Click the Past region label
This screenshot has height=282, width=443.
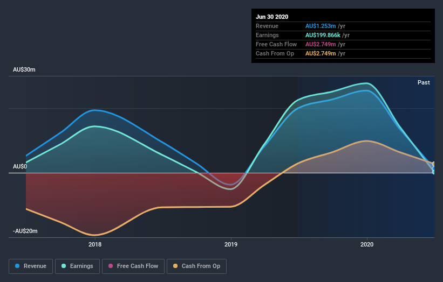[x=424, y=82]
